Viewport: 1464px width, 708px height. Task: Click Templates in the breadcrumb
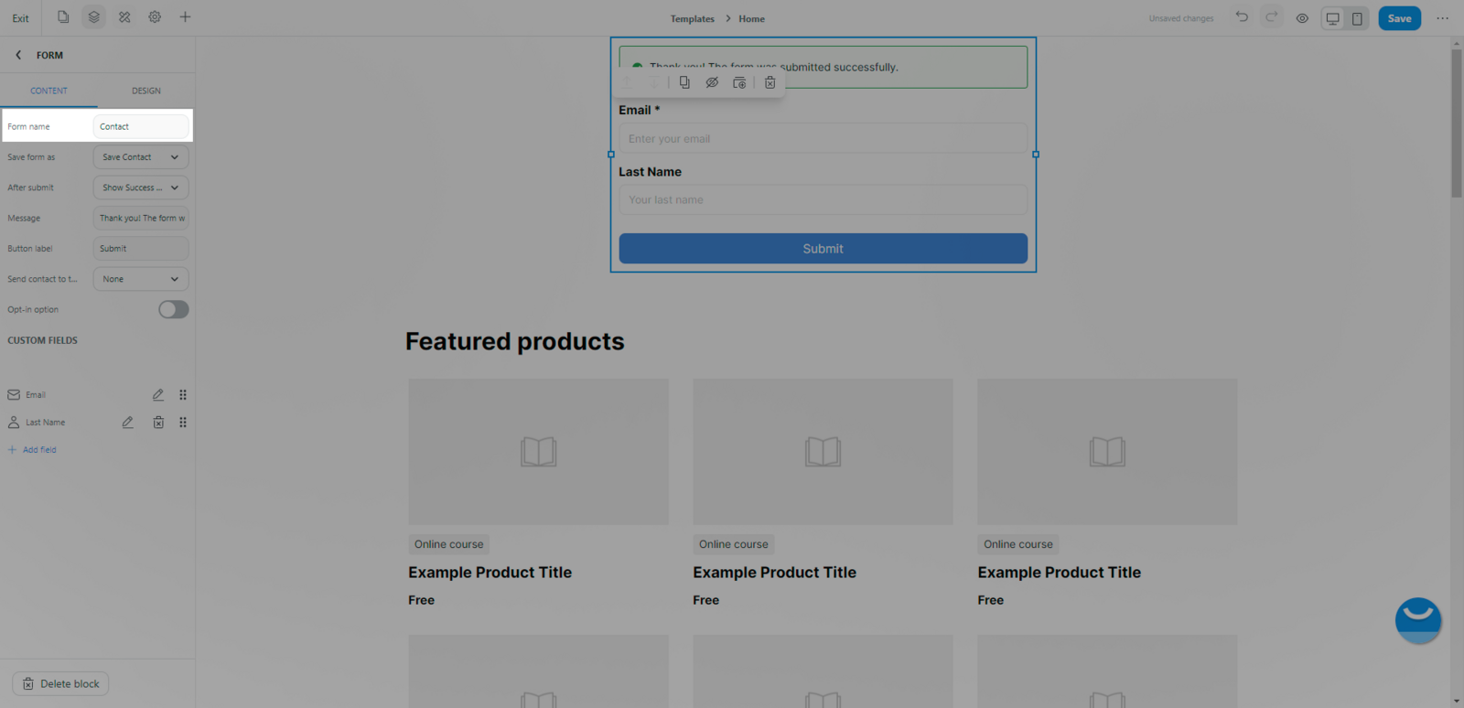(x=692, y=18)
